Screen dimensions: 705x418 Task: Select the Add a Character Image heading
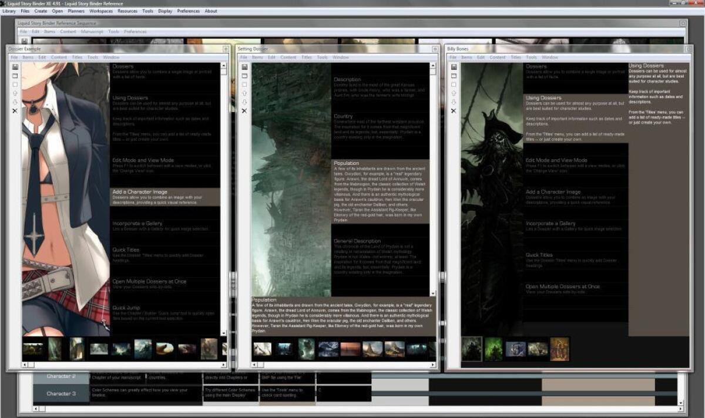pos(139,191)
